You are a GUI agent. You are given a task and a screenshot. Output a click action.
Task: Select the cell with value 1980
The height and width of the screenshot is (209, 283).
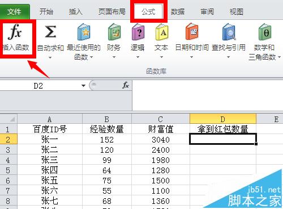click(161, 160)
